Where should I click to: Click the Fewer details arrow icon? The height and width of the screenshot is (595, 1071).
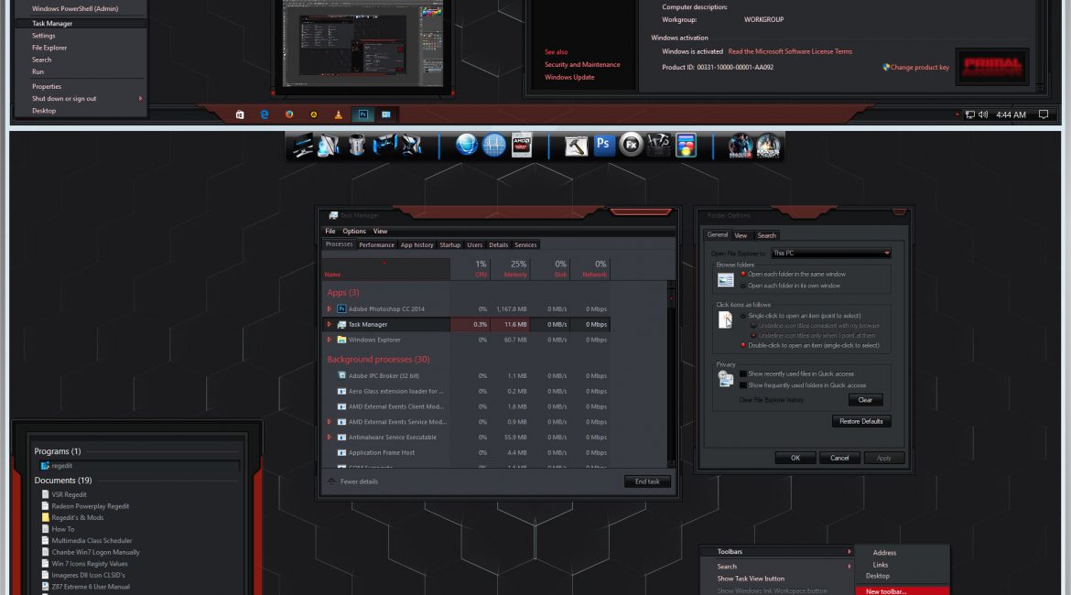(331, 481)
